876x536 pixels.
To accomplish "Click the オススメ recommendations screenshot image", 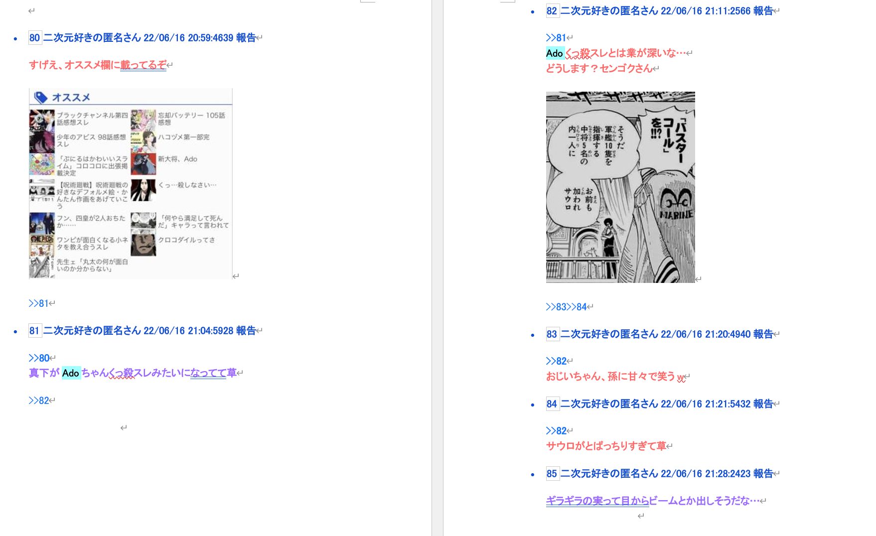I will [131, 184].
